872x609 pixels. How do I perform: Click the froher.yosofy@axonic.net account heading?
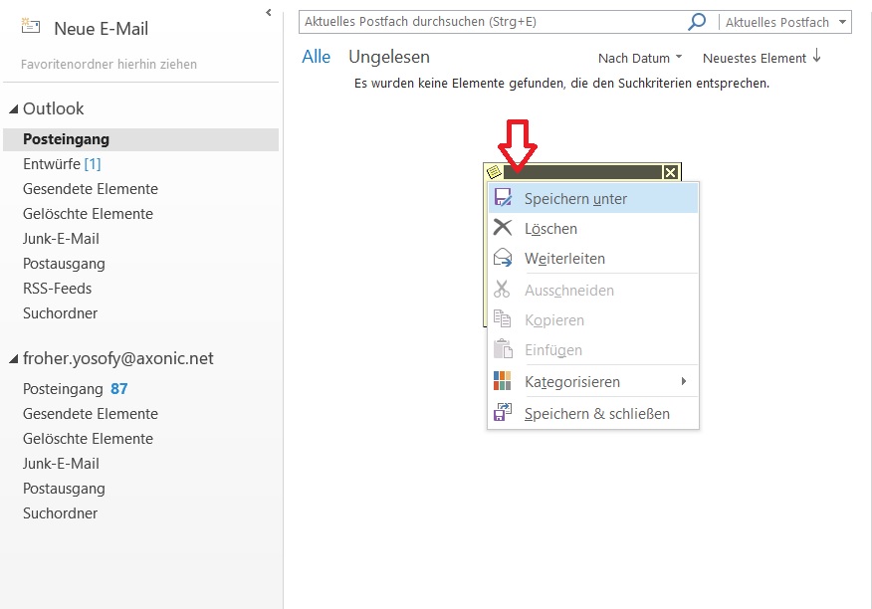point(117,358)
